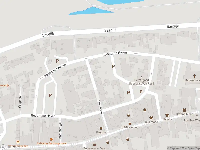Image resolution: width=200 pixels, height=150 pixels.
Task: Select the Juwelier ring icon
Action: (197, 116)
